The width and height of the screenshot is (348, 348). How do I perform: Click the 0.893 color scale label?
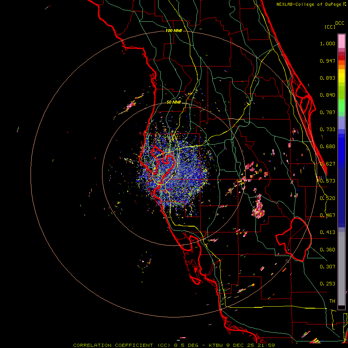click(x=328, y=78)
